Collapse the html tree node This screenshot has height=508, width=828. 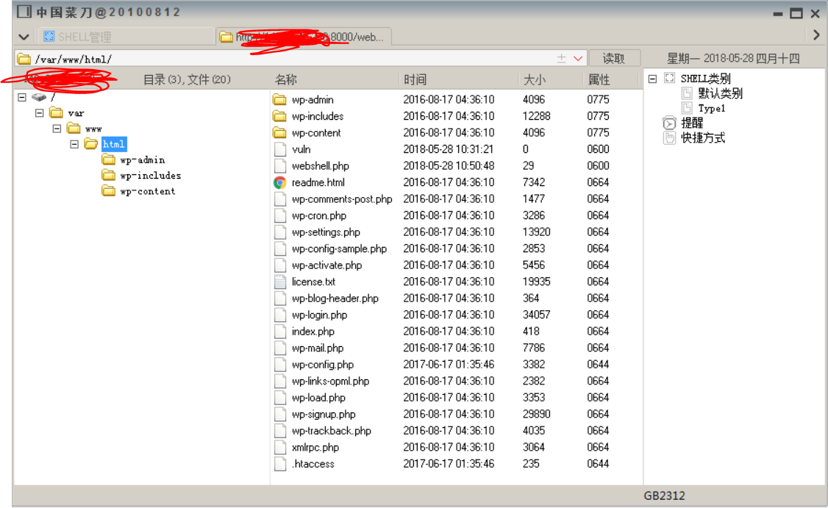tap(74, 144)
